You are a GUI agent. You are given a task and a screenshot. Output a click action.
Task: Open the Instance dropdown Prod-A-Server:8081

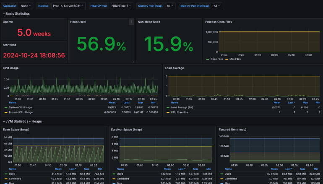[x=68, y=6]
